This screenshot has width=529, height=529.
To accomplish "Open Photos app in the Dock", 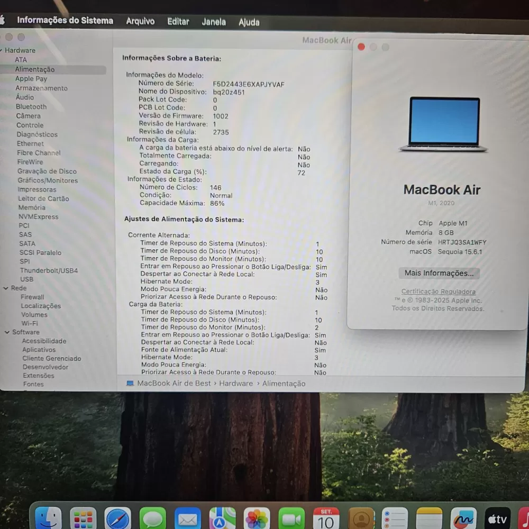I will pyautogui.click(x=257, y=518).
